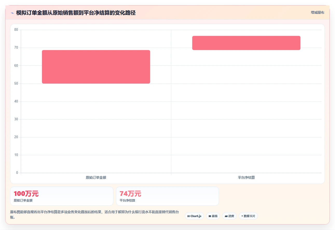Select the 进度 tag chip

pos(229,216)
